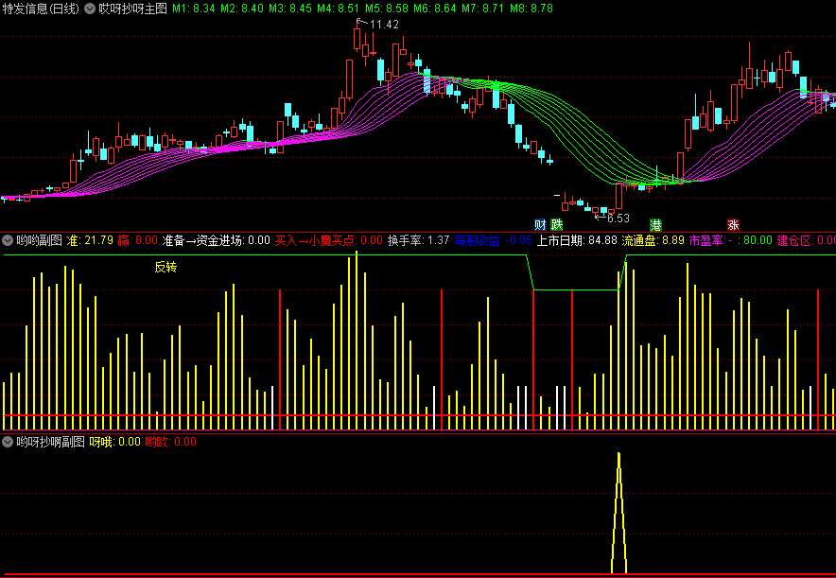
Task: Click the 财 marker icon under the chart
Action: (541, 224)
